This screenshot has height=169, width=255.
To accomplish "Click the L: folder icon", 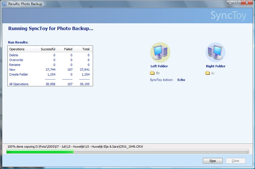I will tap(207, 73).
